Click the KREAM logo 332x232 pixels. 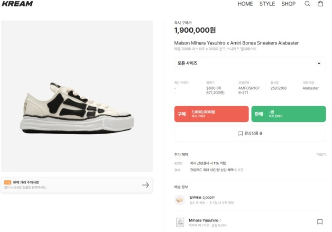(17, 4)
